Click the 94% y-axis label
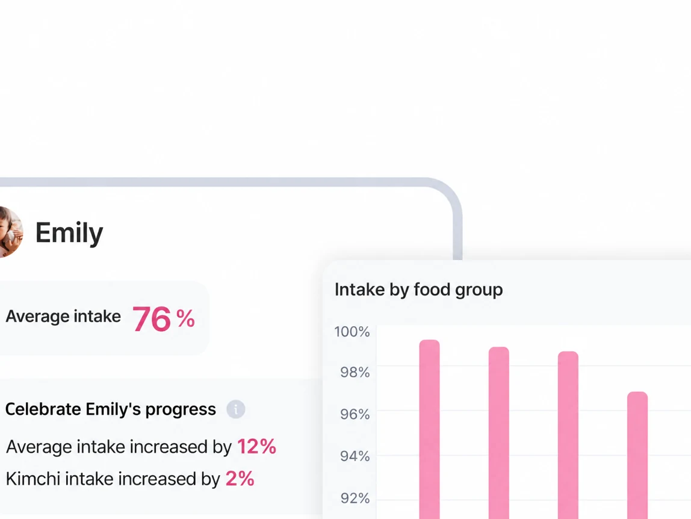Image resolution: width=691 pixels, height=519 pixels. click(355, 456)
